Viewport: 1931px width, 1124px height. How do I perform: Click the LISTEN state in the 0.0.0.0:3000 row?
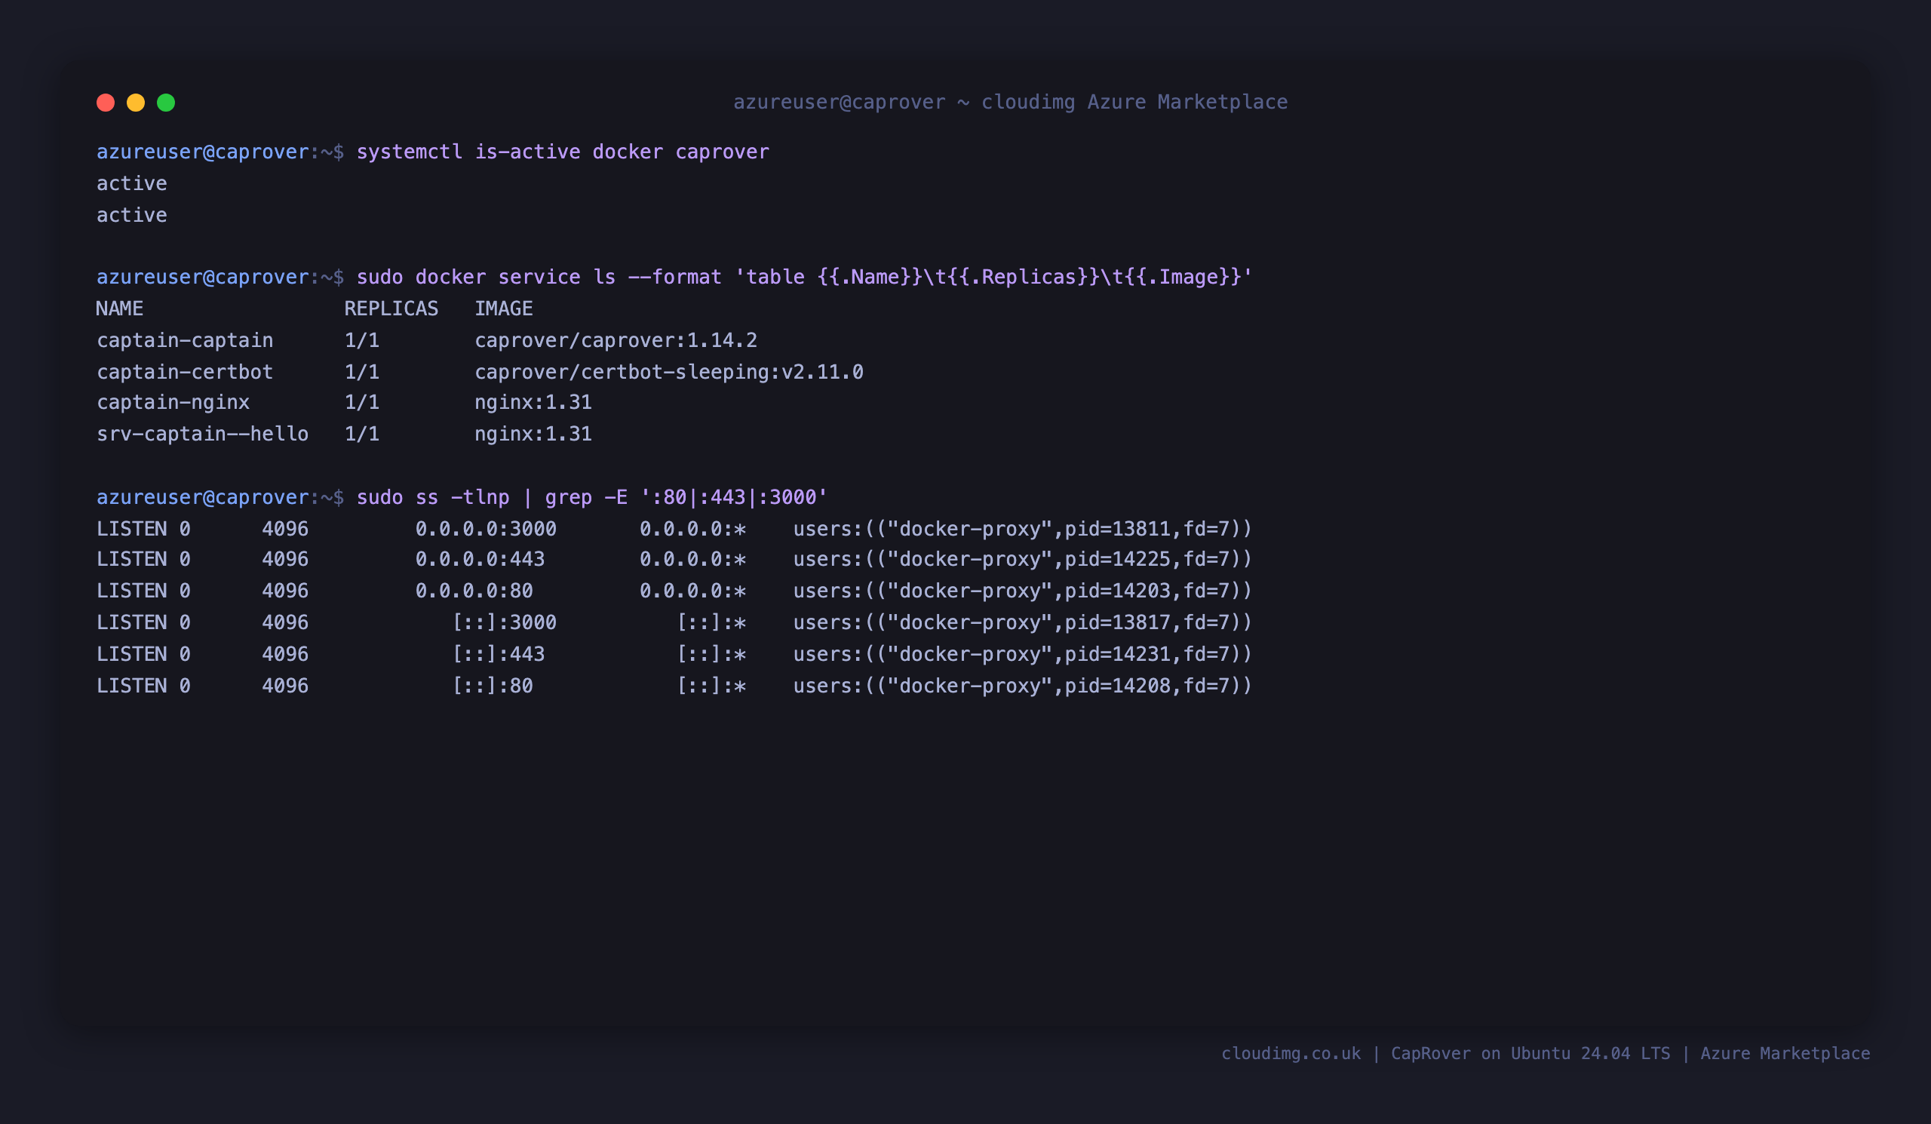(x=132, y=529)
